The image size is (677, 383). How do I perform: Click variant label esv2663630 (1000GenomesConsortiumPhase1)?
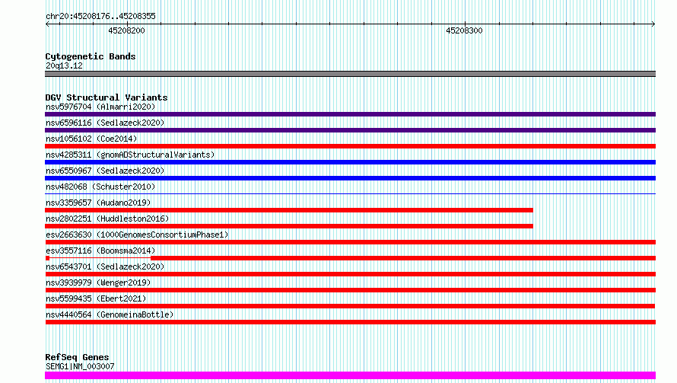click(137, 235)
